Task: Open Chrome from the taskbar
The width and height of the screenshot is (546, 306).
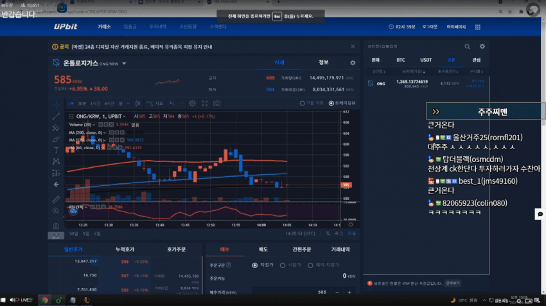Action: coord(44,300)
